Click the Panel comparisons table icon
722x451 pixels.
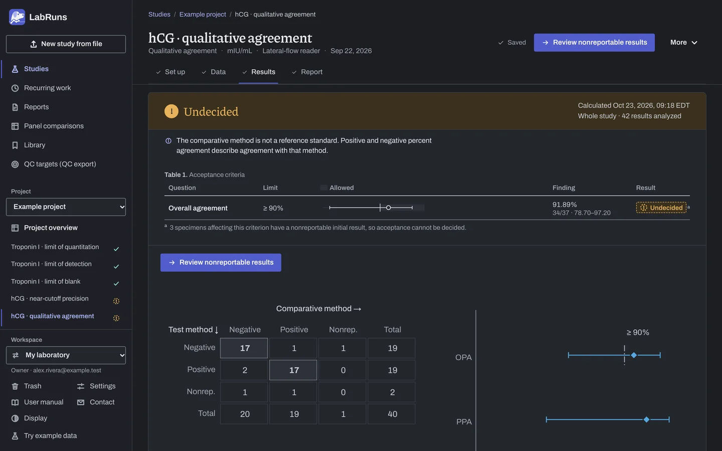coord(15,126)
